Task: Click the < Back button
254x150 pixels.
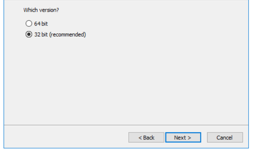Action: point(146,137)
